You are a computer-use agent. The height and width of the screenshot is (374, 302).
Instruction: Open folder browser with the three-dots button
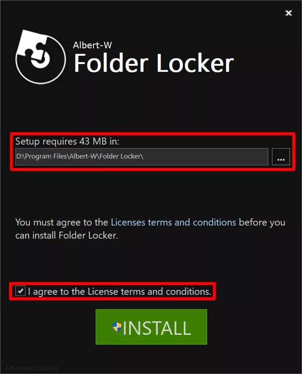(x=281, y=157)
